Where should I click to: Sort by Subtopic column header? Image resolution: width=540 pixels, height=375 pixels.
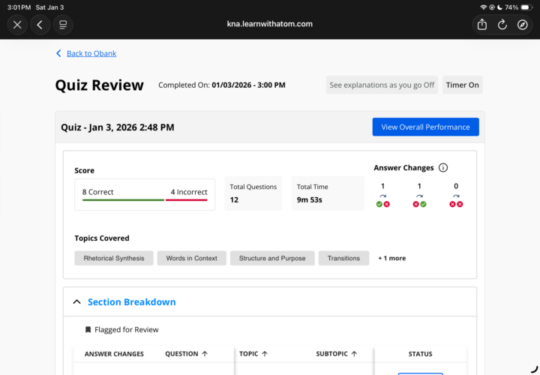tap(337, 354)
